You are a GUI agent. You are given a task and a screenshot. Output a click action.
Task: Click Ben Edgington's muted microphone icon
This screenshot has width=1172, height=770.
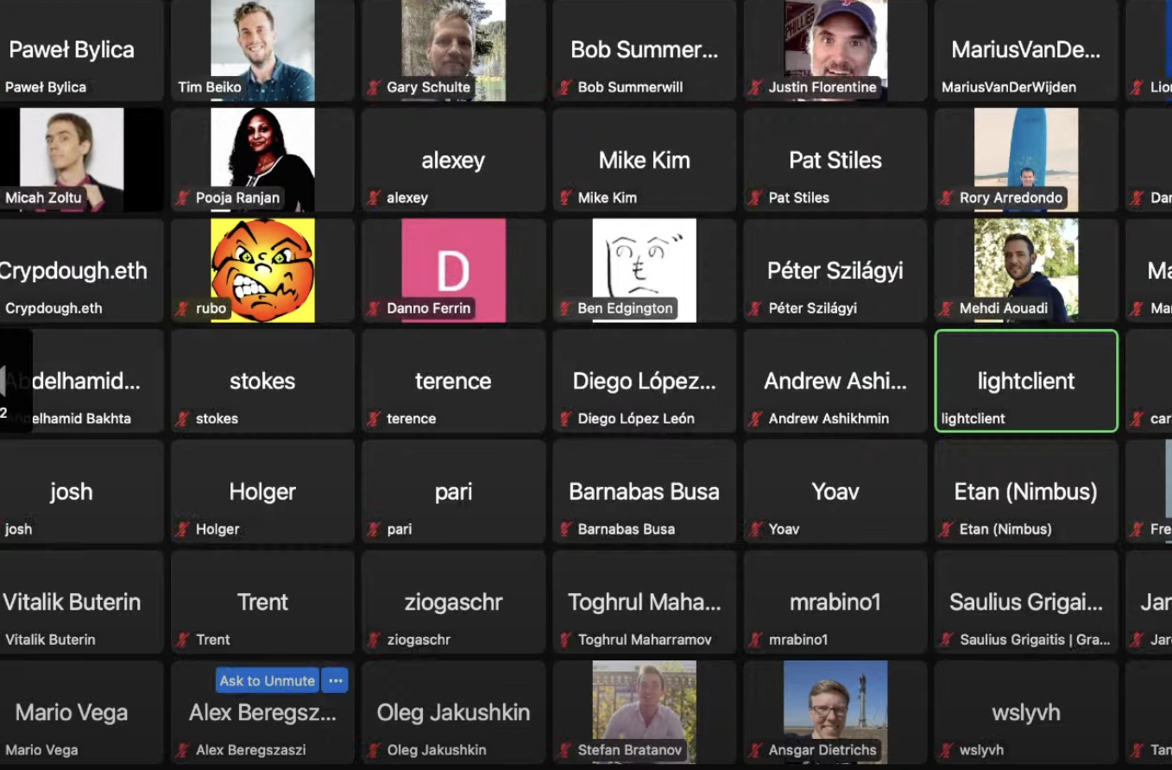click(565, 308)
